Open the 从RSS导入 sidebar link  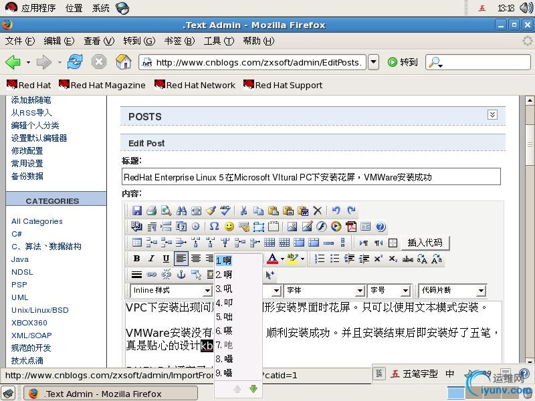click(x=31, y=112)
